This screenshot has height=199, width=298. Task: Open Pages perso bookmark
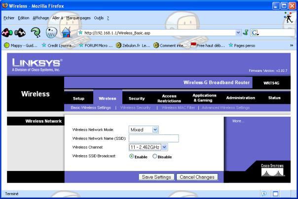(242, 45)
